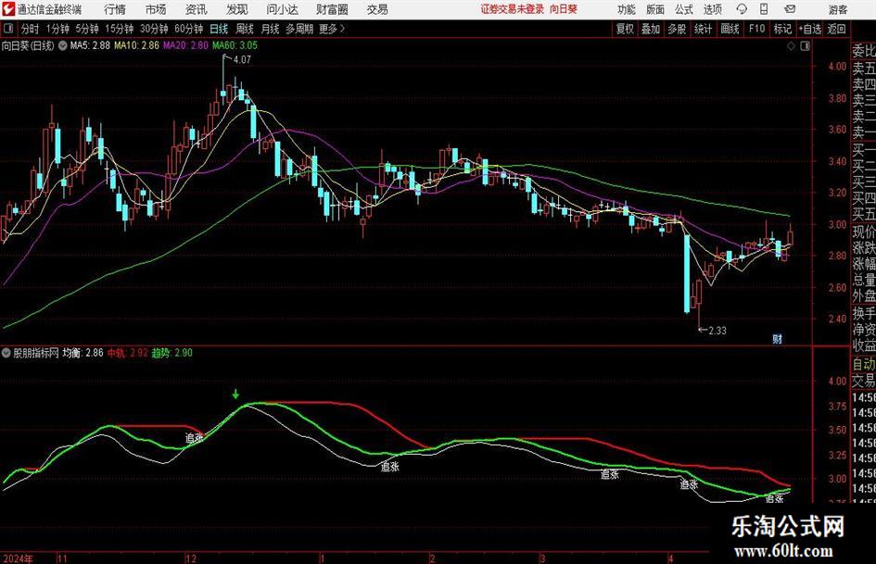Viewport: 876px width, 564px height.
Task: Click the 自动 label in right panel
Action: [x=864, y=365]
